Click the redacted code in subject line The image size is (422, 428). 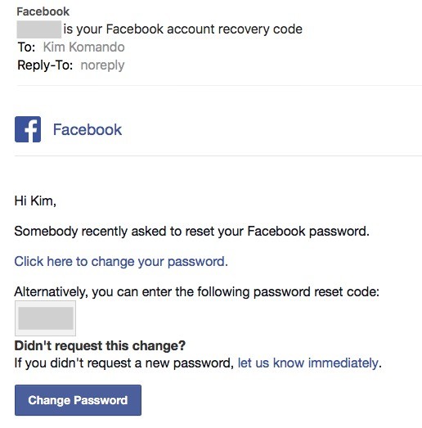pos(39,29)
